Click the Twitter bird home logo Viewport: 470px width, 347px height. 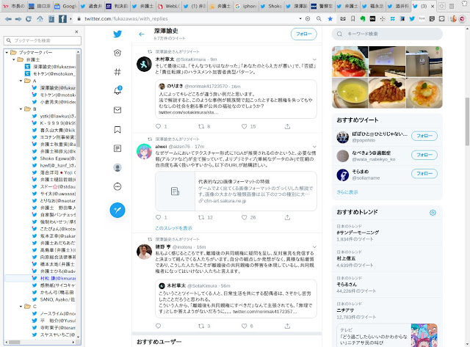click(117, 34)
